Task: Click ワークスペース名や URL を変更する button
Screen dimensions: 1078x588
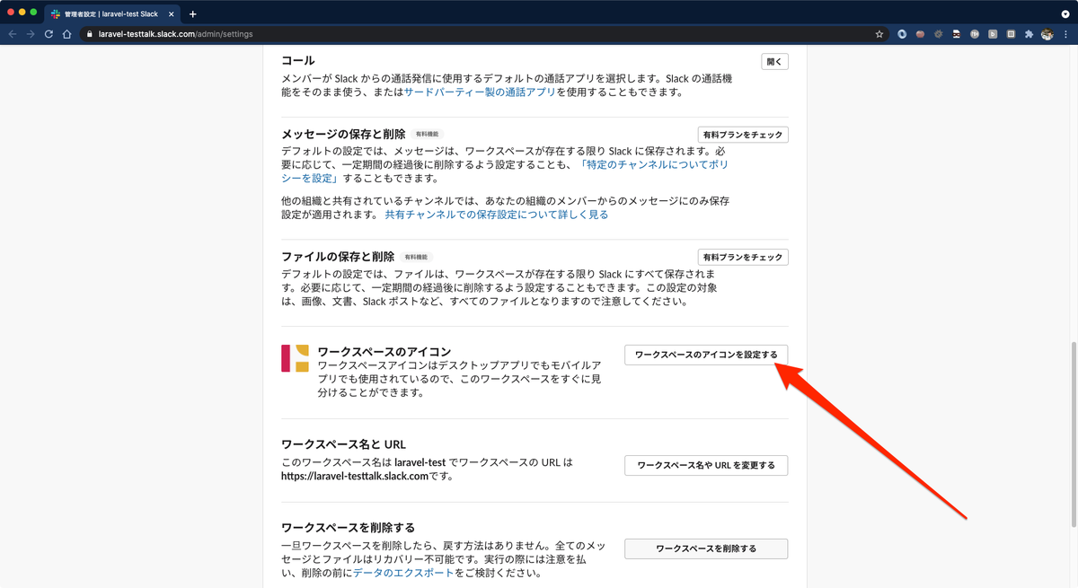Action: click(x=706, y=466)
